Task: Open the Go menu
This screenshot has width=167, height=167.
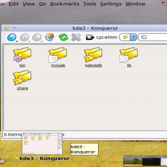Action: pyautogui.click(x=43, y=4)
